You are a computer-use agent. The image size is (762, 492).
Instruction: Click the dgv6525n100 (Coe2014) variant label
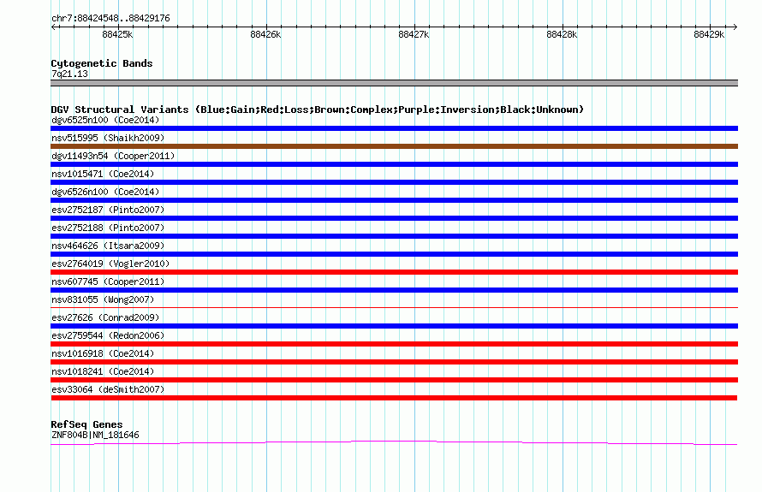[105, 120]
